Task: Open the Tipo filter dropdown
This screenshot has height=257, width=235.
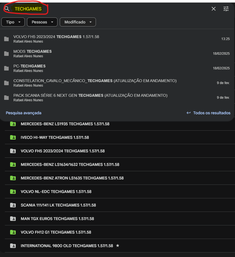Action: pyautogui.click(x=13, y=22)
